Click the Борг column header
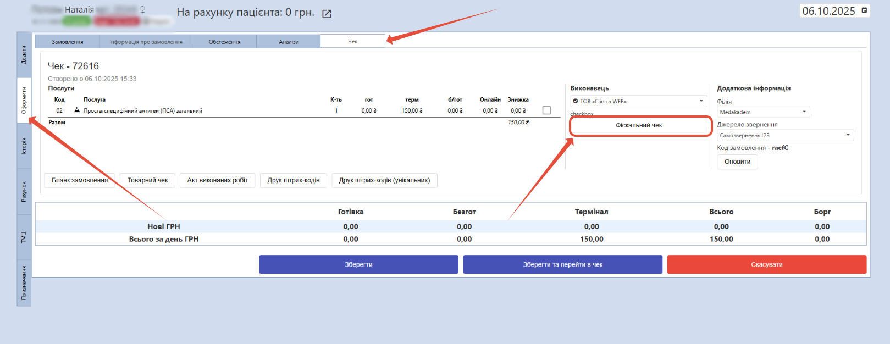 [822, 212]
